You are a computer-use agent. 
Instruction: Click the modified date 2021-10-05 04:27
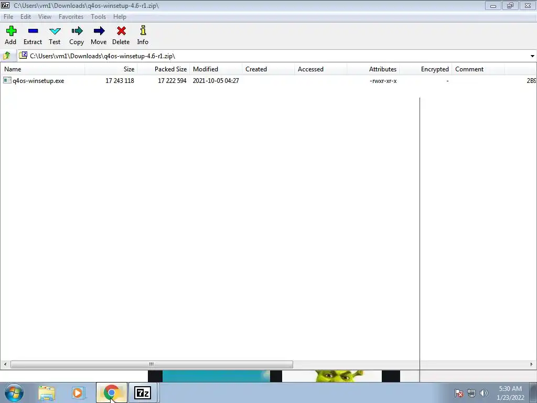pyautogui.click(x=216, y=80)
